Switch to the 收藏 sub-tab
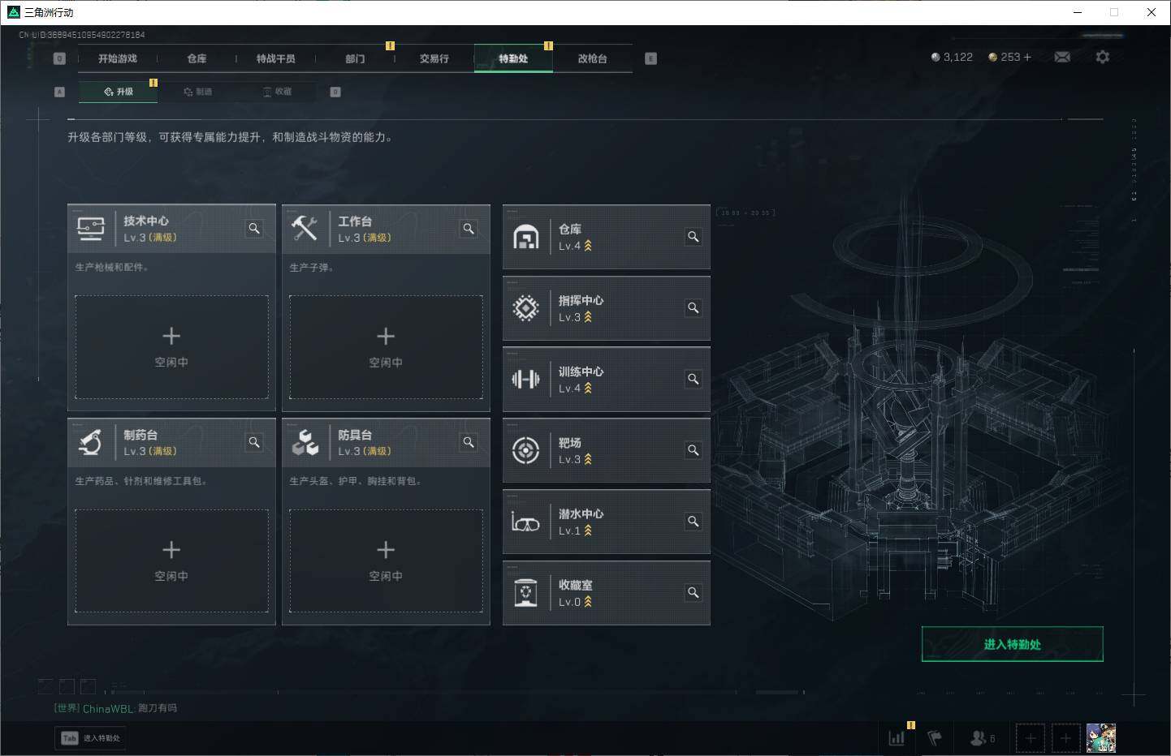 point(280,92)
